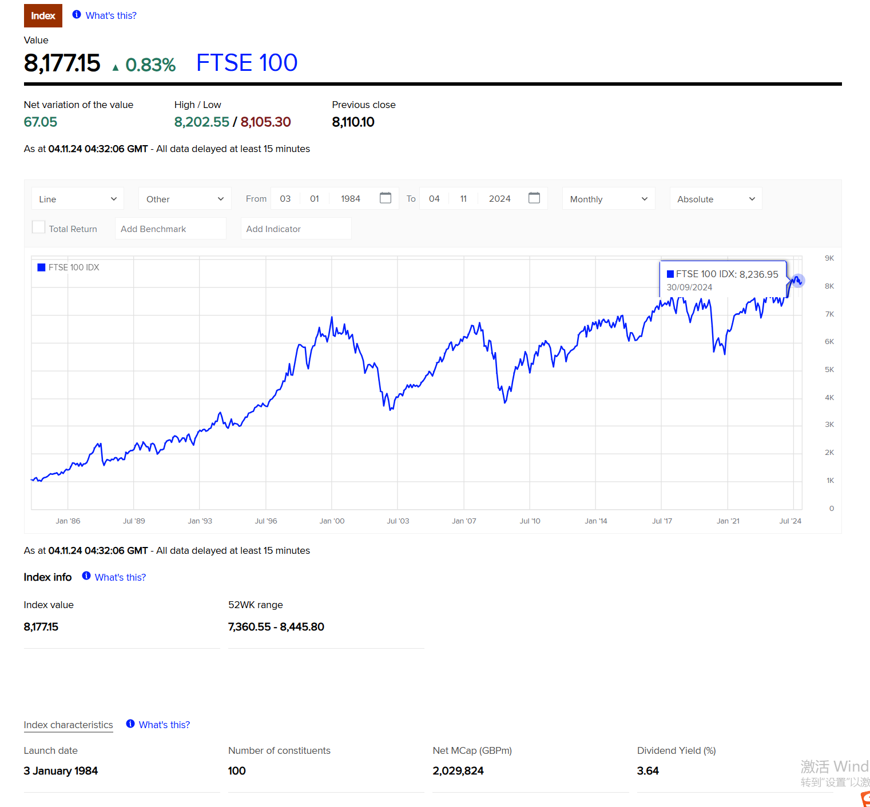Click the 52WK range value 7,360.55 - 8,445.80

276,626
